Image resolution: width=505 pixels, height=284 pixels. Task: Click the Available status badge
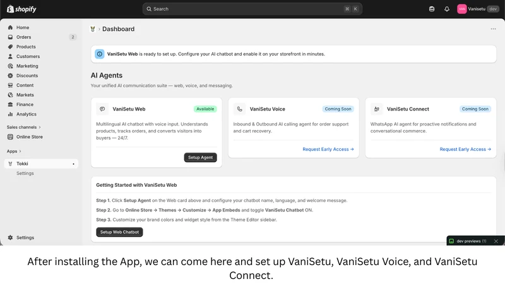click(205, 109)
